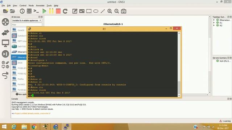Open project using the folder toolbar icon
Viewport: 232px width, 130px height.
click(x=13, y=11)
